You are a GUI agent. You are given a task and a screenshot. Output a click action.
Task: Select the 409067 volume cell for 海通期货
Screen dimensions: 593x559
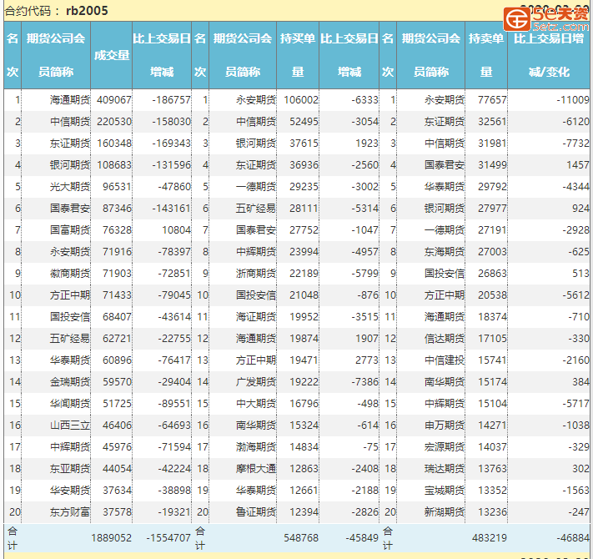pos(113,99)
